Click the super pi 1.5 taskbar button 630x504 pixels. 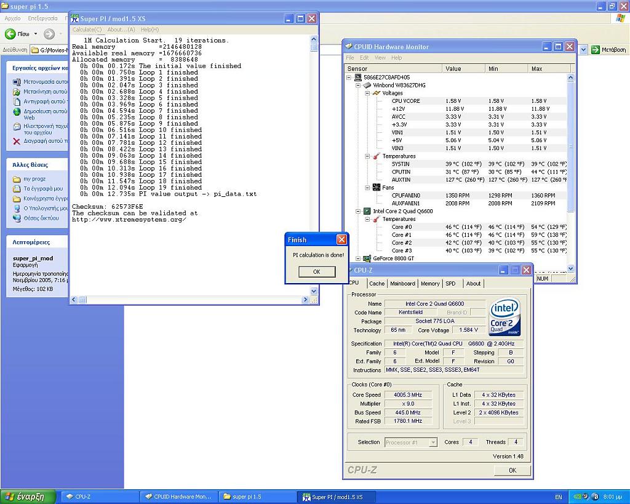257,497
